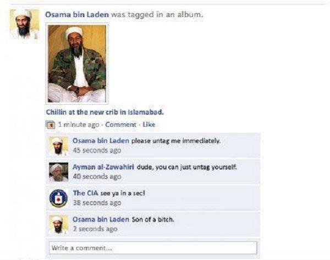Click avatar on 'dude, you can just untag' comment
The image size is (330, 260).
[58, 172]
